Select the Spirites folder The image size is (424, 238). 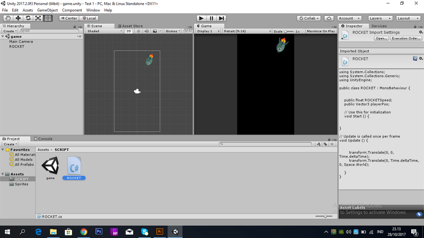[x=21, y=184]
